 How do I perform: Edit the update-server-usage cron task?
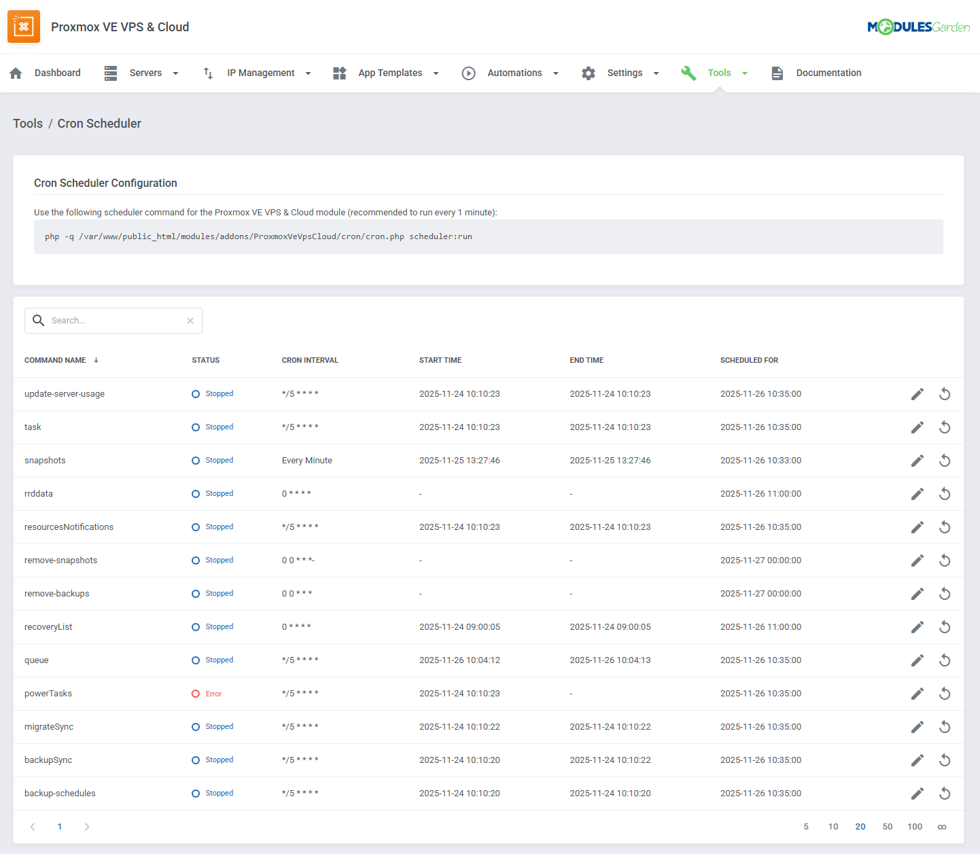click(x=917, y=394)
